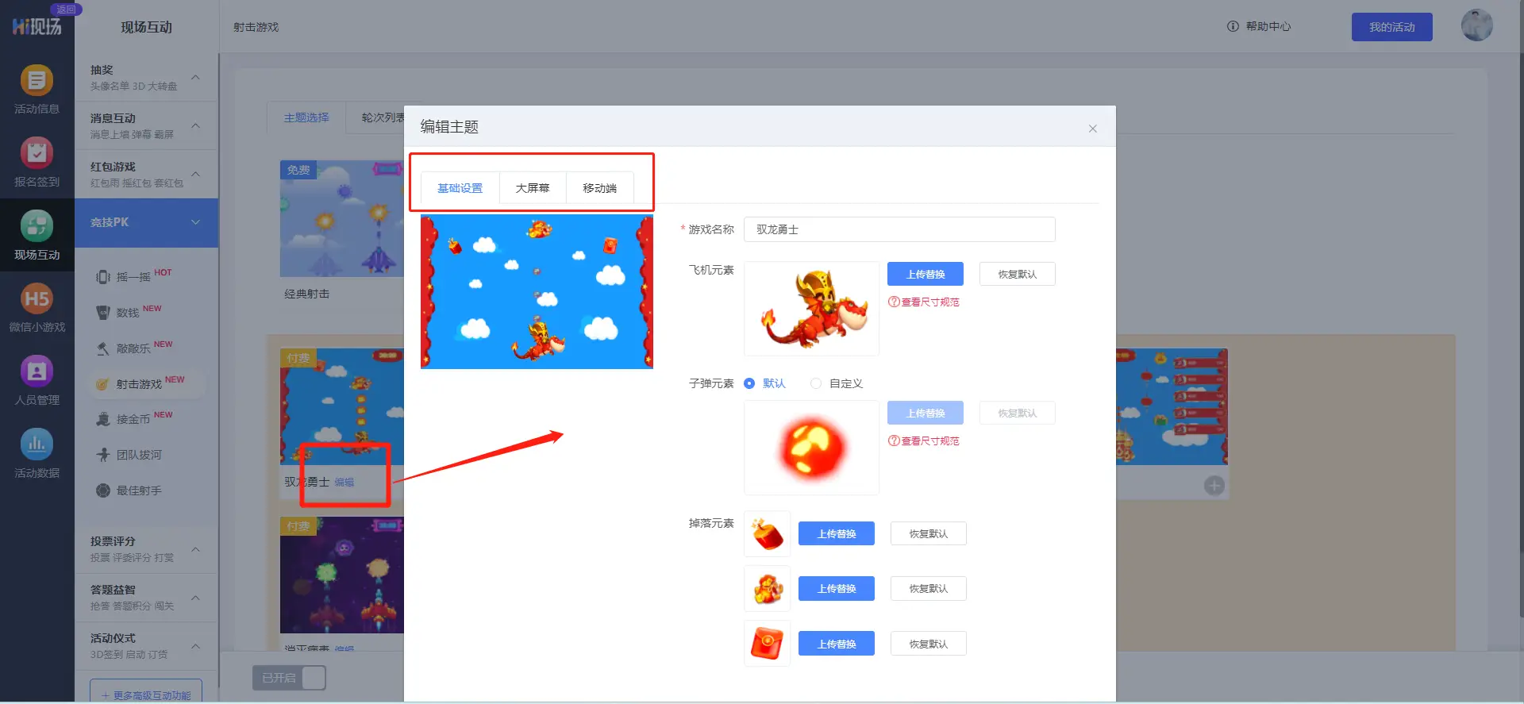Click the 编辑 link beside 驭龙勇士
This screenshot has height=704, width=1524.
point(344,482)
